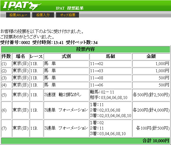Click the 11→06 horse combination cell
This screenshot has height=145, width=171.
pyautogui.click(x=110, y=85)
